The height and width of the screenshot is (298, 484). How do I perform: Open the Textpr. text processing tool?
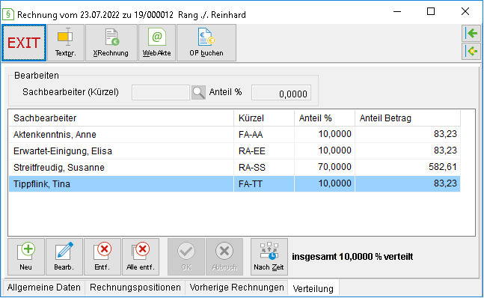coord(65,43)
